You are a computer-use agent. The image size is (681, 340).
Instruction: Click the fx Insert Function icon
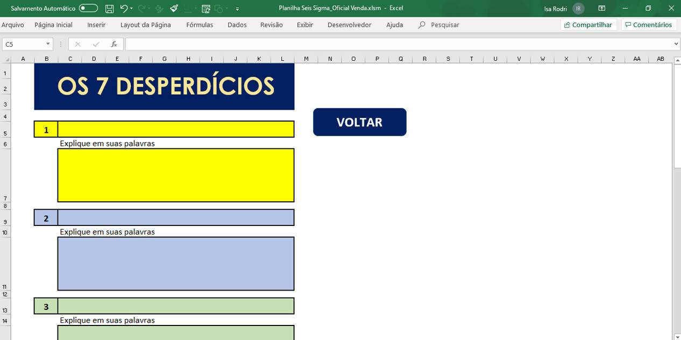(114, 44)
